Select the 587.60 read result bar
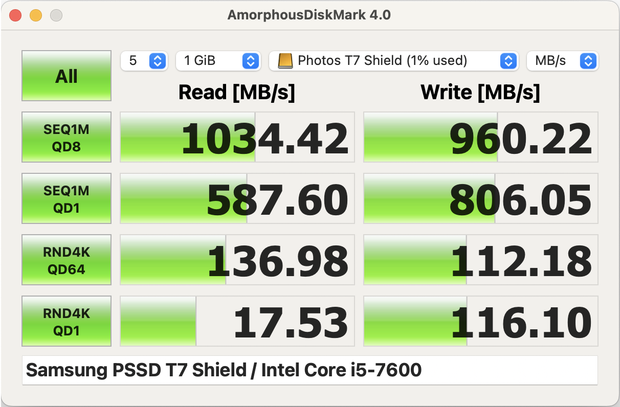The image size is (620, 407). coord(237,198)
